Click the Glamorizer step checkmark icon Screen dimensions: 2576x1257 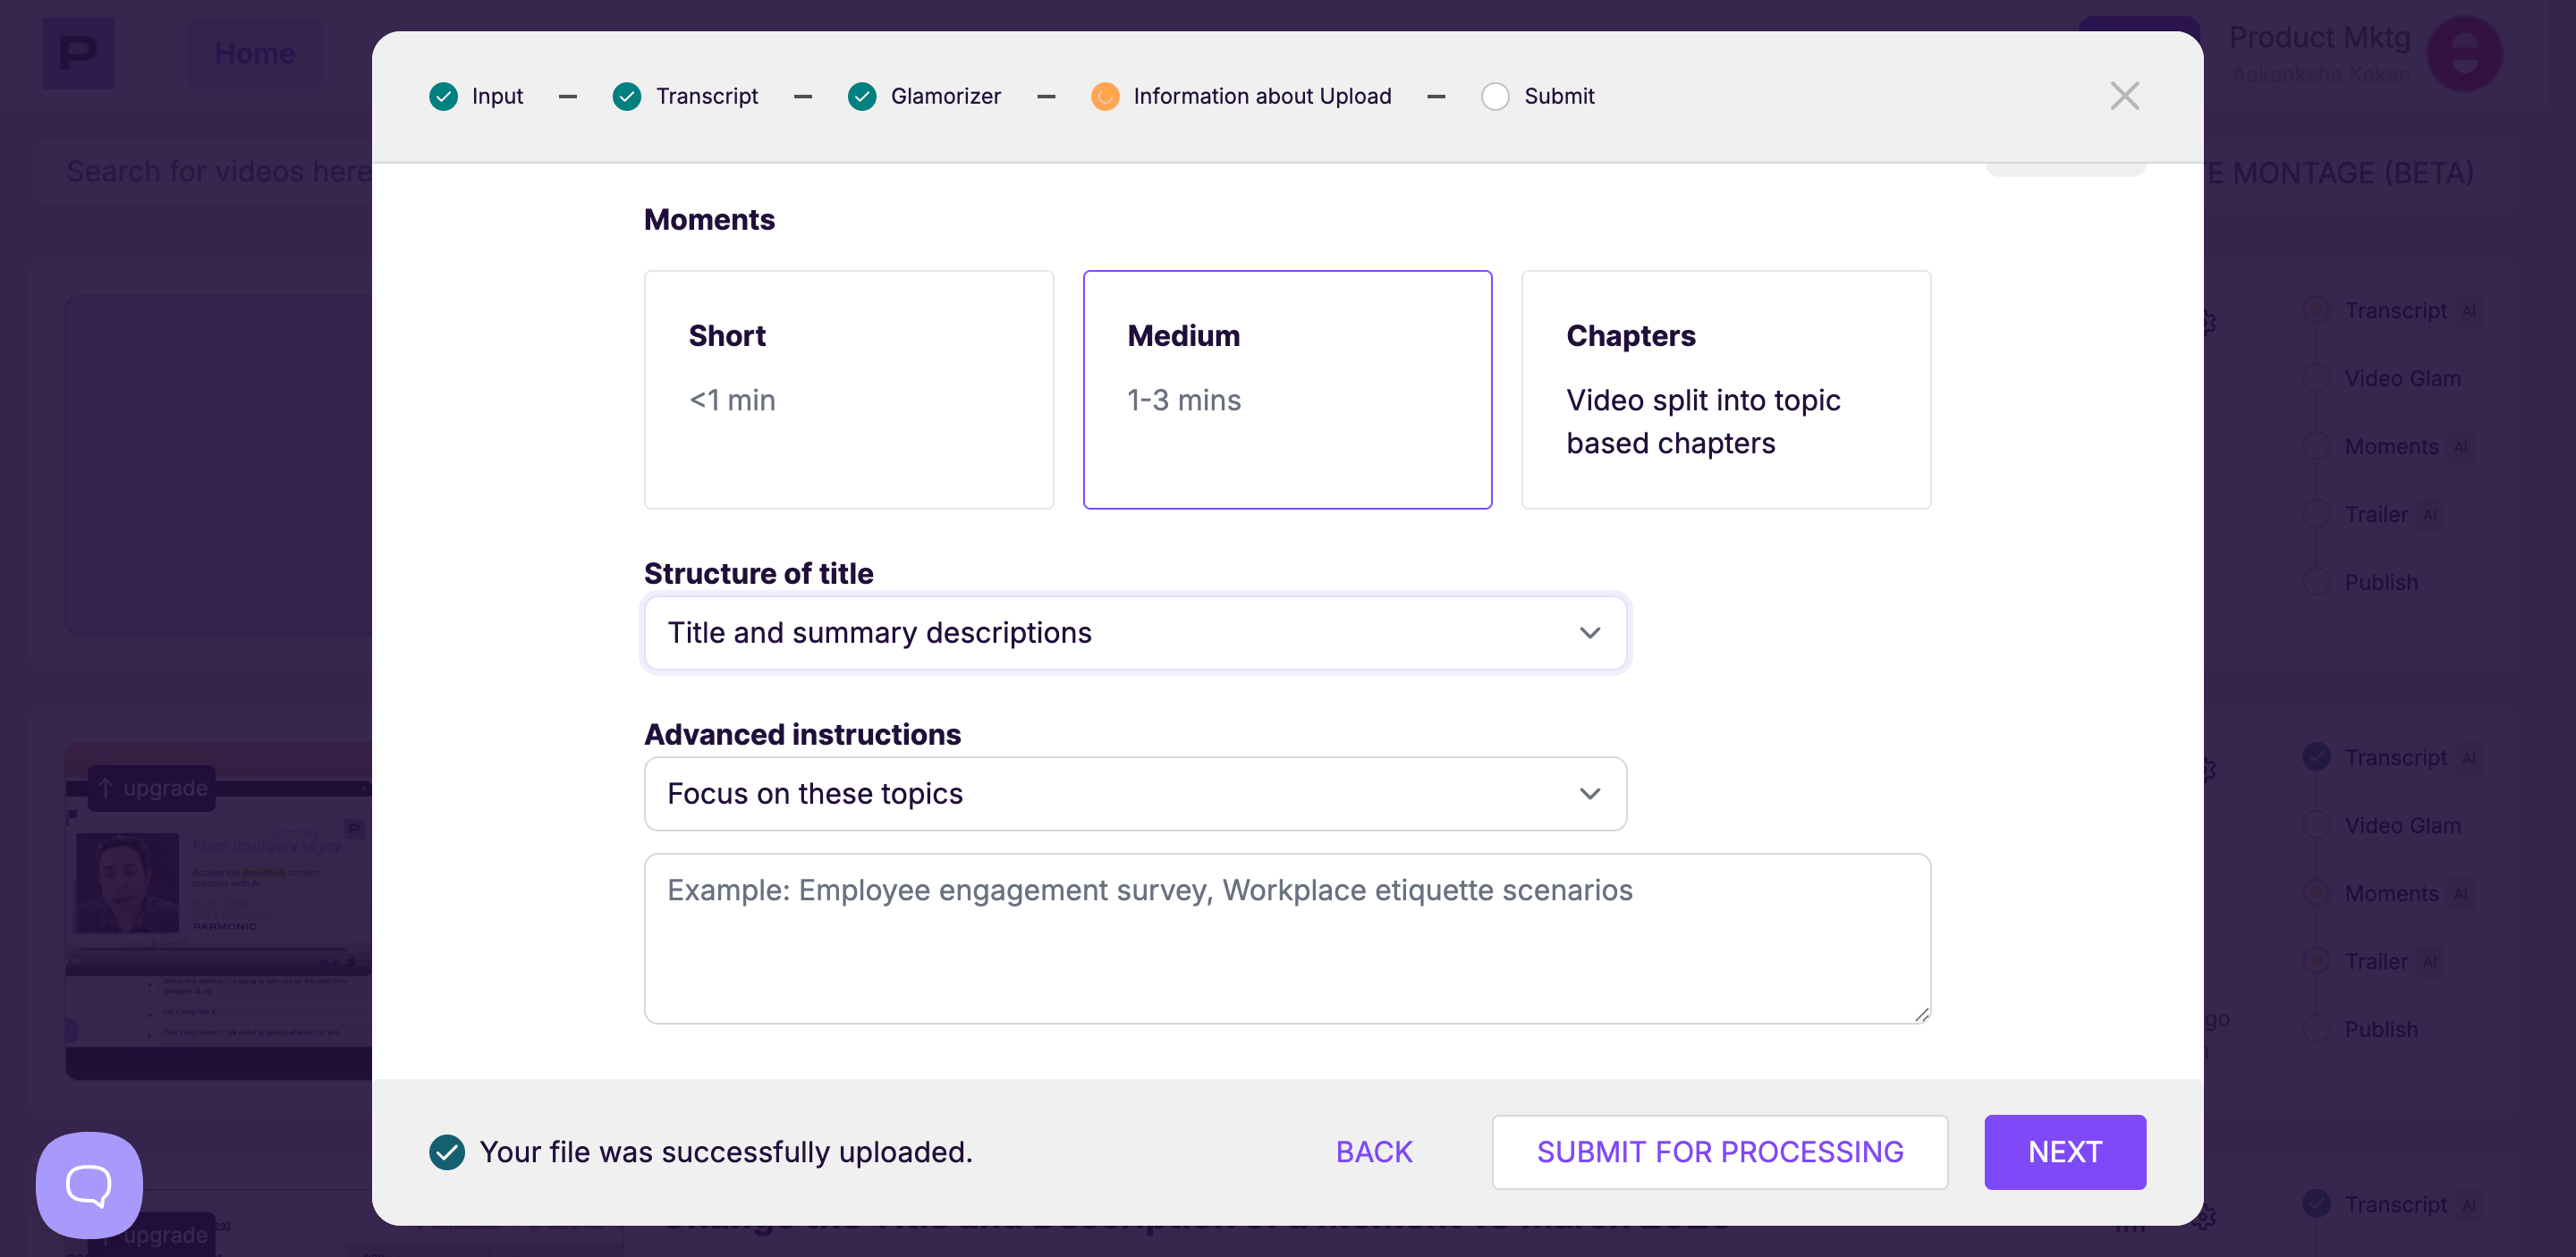coord(862,96)
